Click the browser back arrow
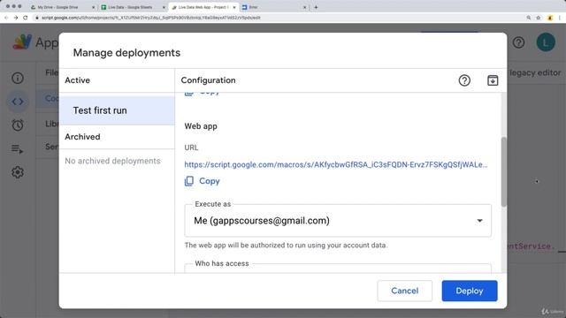566x318 pixels. pyautogui.click(x=6, y=18)
